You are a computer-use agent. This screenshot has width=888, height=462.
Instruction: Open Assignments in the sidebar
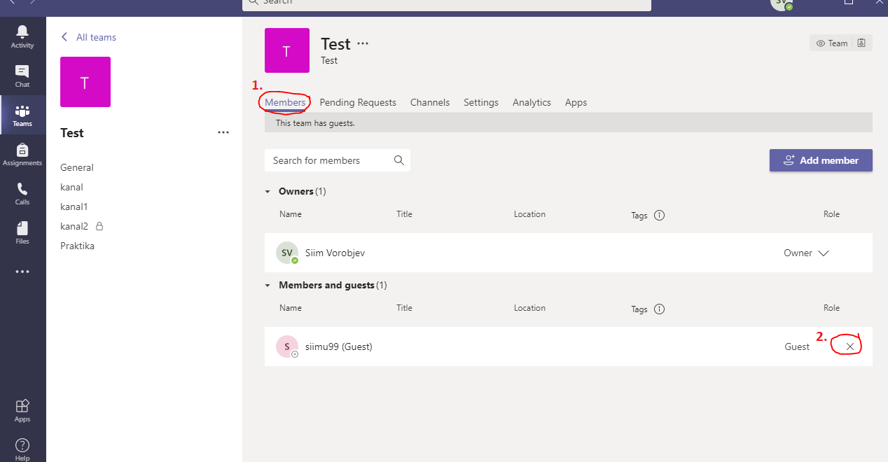[x=22, y=154]
